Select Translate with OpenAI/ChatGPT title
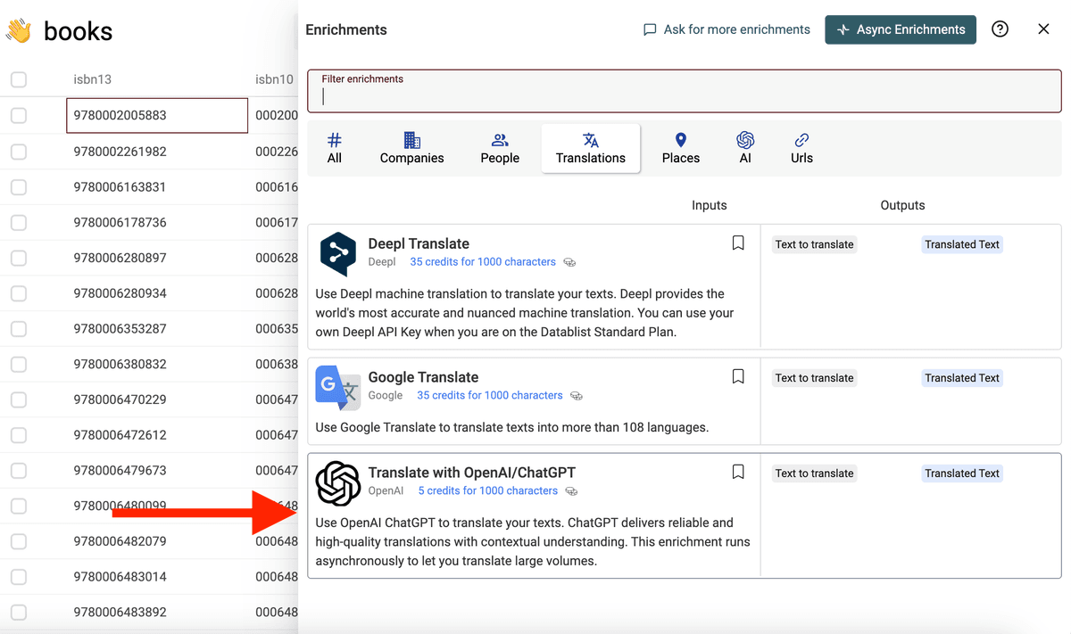The height and width of the screenshot is (634, 1071). click(x=472, y=473)
